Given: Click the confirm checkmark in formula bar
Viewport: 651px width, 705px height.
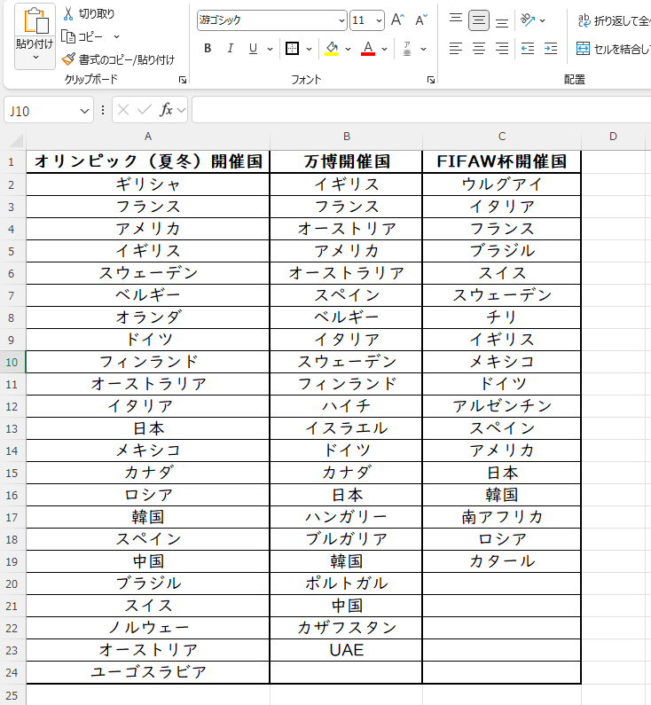Looking at the screenshot, I should click(x=145, y=110).
